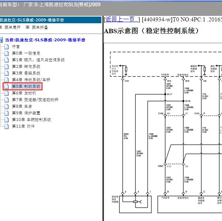
Task: Open 第6章 发动机 chapter
Action: click(24, 93)
